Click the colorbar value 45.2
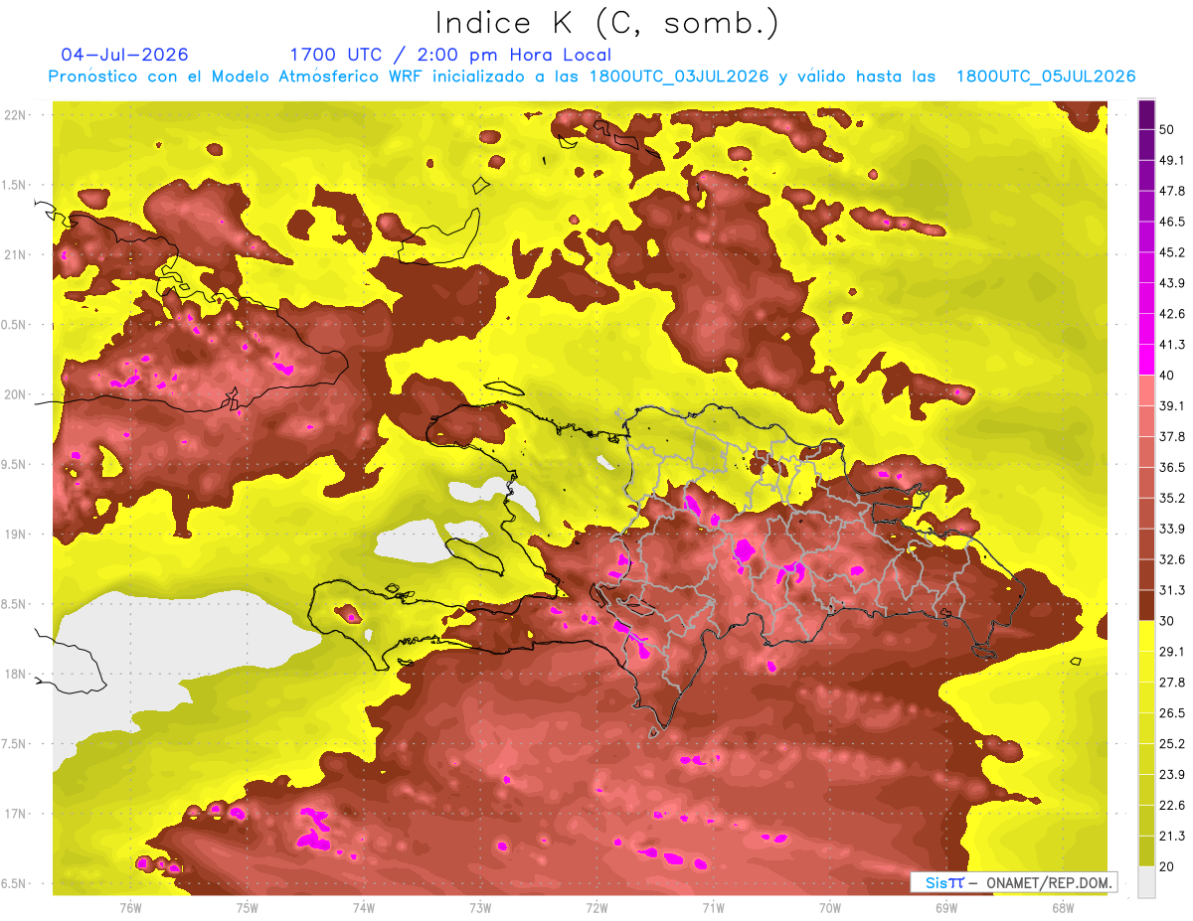Viewport: 1193px width, 921px height. click(x=1171, y=252)
